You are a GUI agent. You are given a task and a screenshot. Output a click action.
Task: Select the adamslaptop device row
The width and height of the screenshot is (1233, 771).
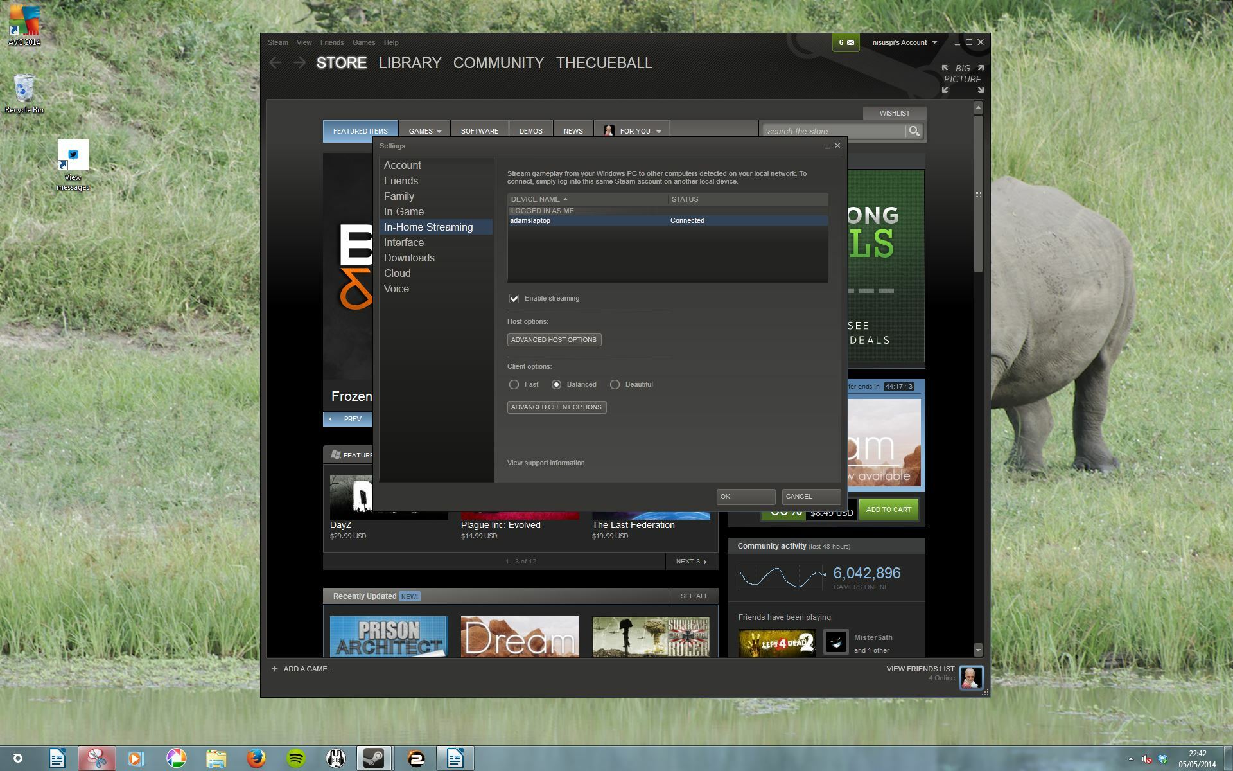coord(668,220)
